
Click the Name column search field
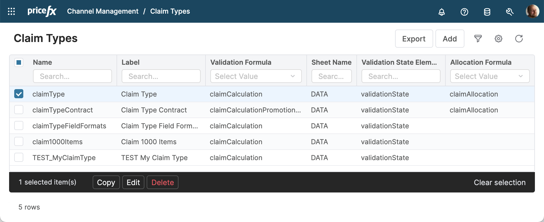point(72,76)
